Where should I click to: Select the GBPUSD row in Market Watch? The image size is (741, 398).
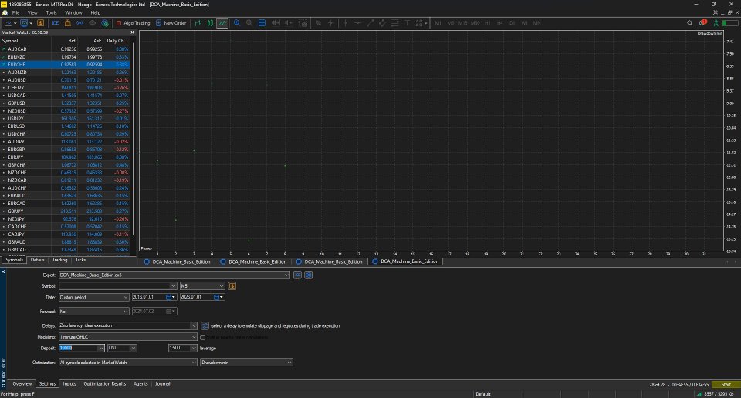65,103
